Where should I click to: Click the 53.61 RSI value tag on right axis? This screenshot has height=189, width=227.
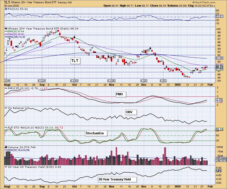pyautogui.click(x=219, y=16)
